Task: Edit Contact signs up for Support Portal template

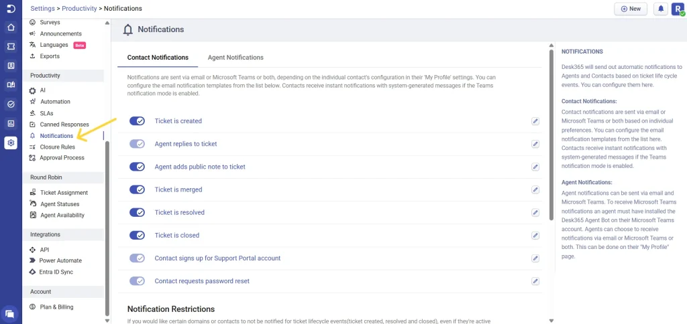Action: point(535,258)
